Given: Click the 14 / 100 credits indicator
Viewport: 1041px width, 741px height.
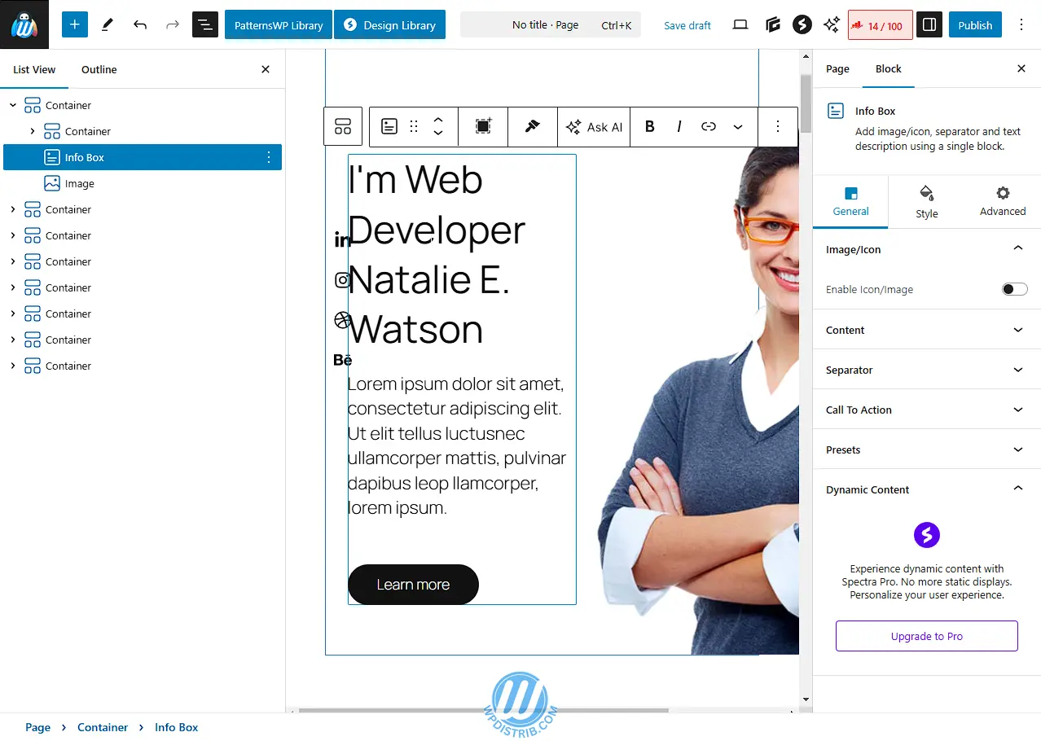Looking at the screenshot, I should click(x=880, y=25).
